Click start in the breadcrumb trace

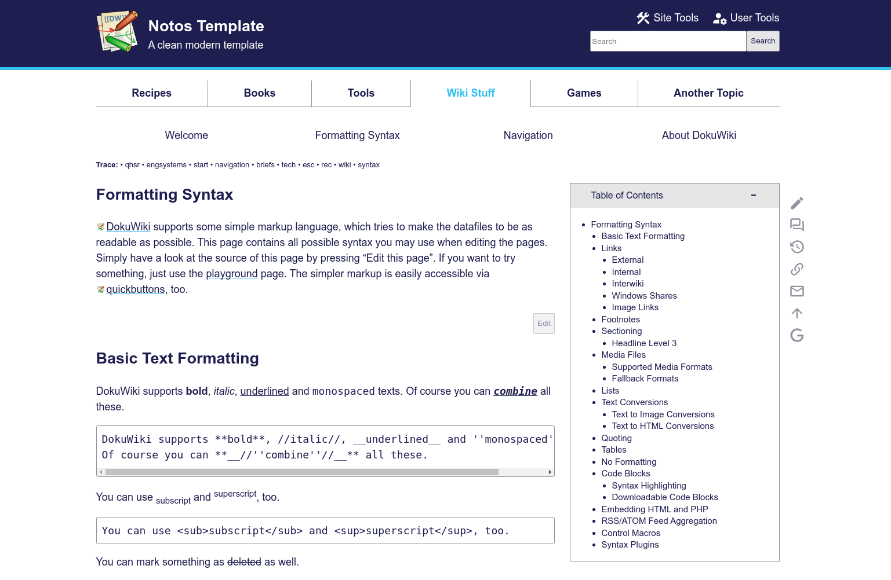201,165
